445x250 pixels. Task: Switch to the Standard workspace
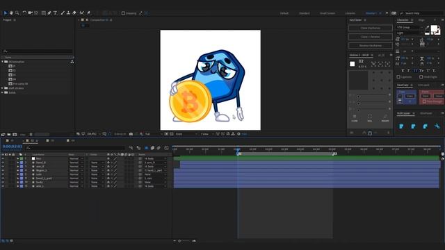(305, 13)
